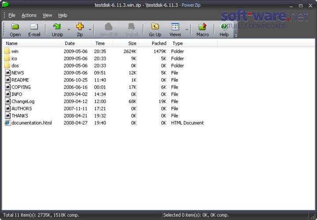Click the THANKS file icon

coord(7,116)
